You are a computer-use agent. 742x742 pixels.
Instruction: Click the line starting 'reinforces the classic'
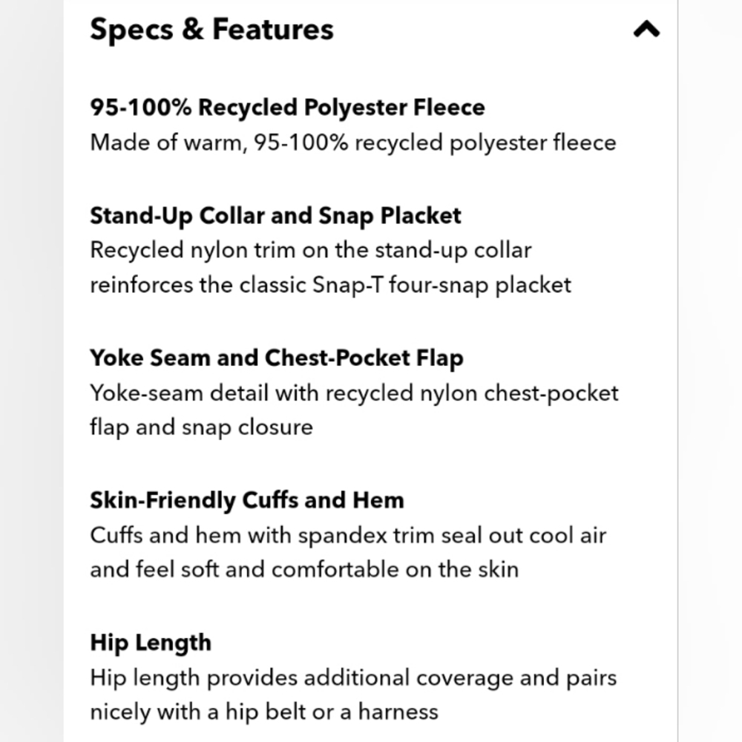[x=331, y=286]
